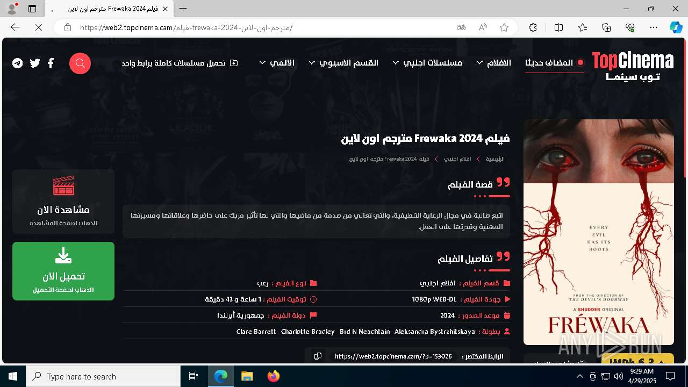This screenshot has height=387, width=688.
Task: Open Edge profile icon
Action: tap(12, 9)
